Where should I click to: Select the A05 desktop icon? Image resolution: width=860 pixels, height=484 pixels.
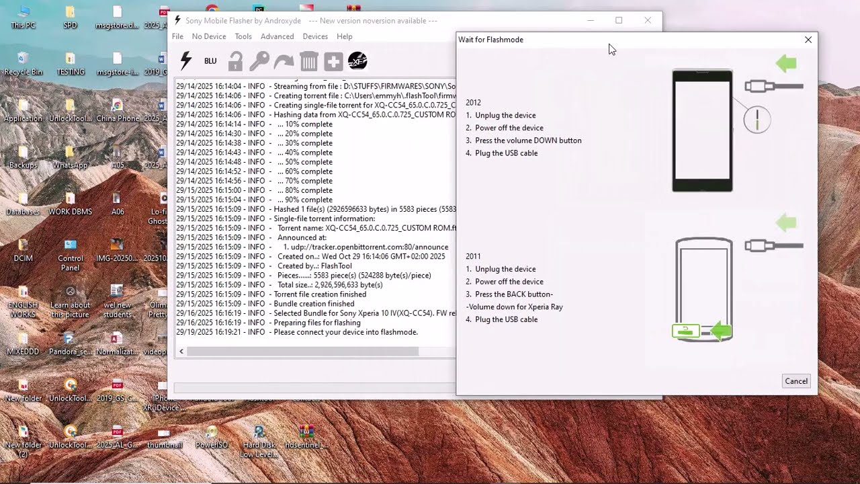point(117,157)
